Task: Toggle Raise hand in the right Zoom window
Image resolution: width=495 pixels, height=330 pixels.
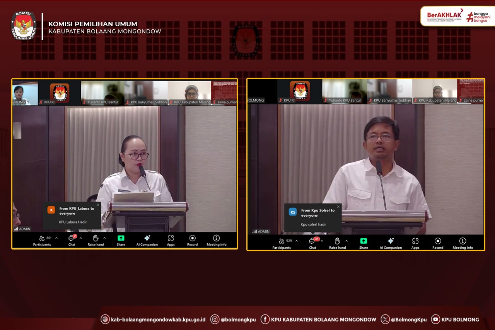Action: point(337,243)
